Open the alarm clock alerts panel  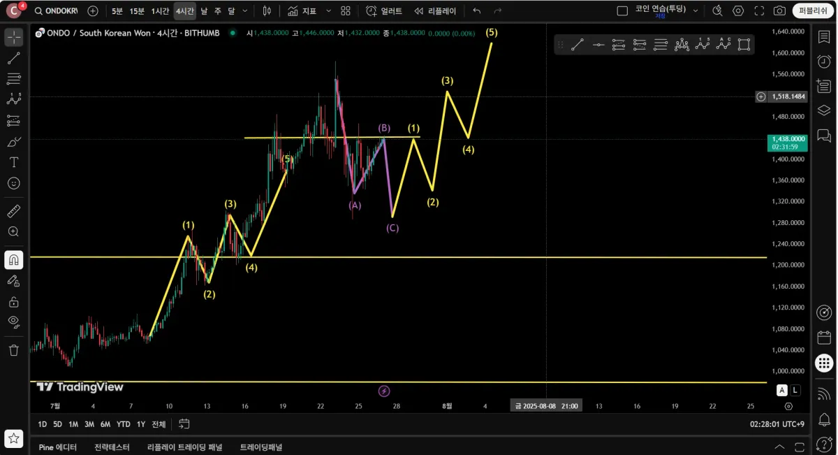(824, 62)
